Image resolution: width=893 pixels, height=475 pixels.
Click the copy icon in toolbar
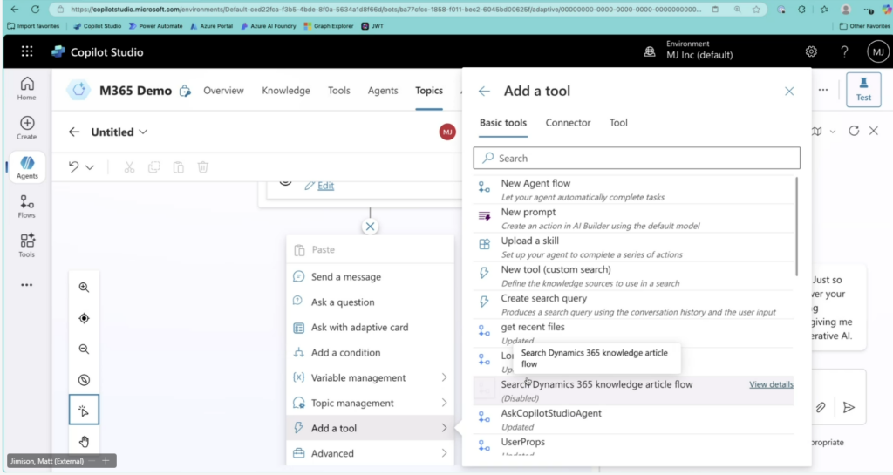click(x=153, y=166)
